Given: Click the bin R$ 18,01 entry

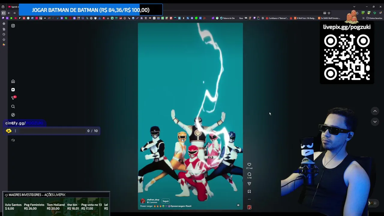Looking at the screenshot, I should click(73, 207).
